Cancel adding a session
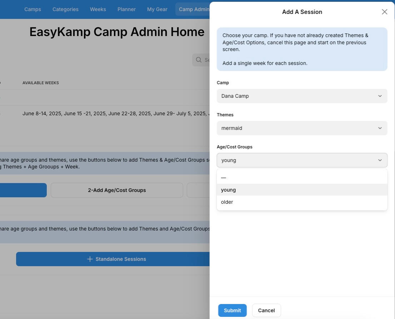The height and width of the screenshot is (319, 395). click(x=266, y=310)
